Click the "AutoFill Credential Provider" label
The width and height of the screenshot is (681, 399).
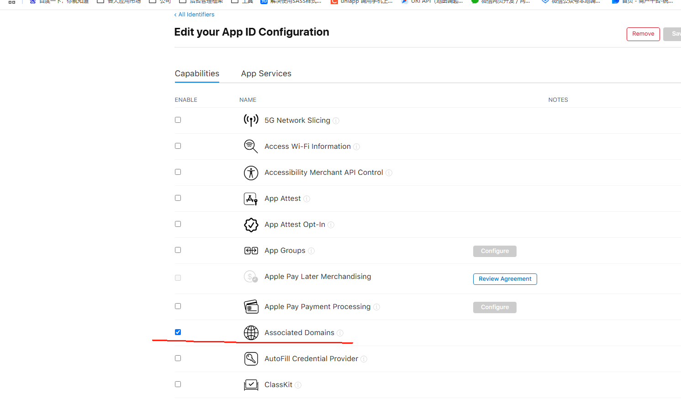coord(311,359)
